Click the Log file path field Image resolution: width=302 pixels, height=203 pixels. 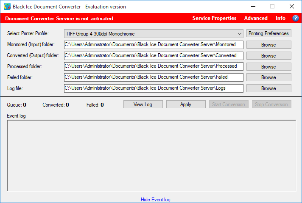click(x=154, y=88)
